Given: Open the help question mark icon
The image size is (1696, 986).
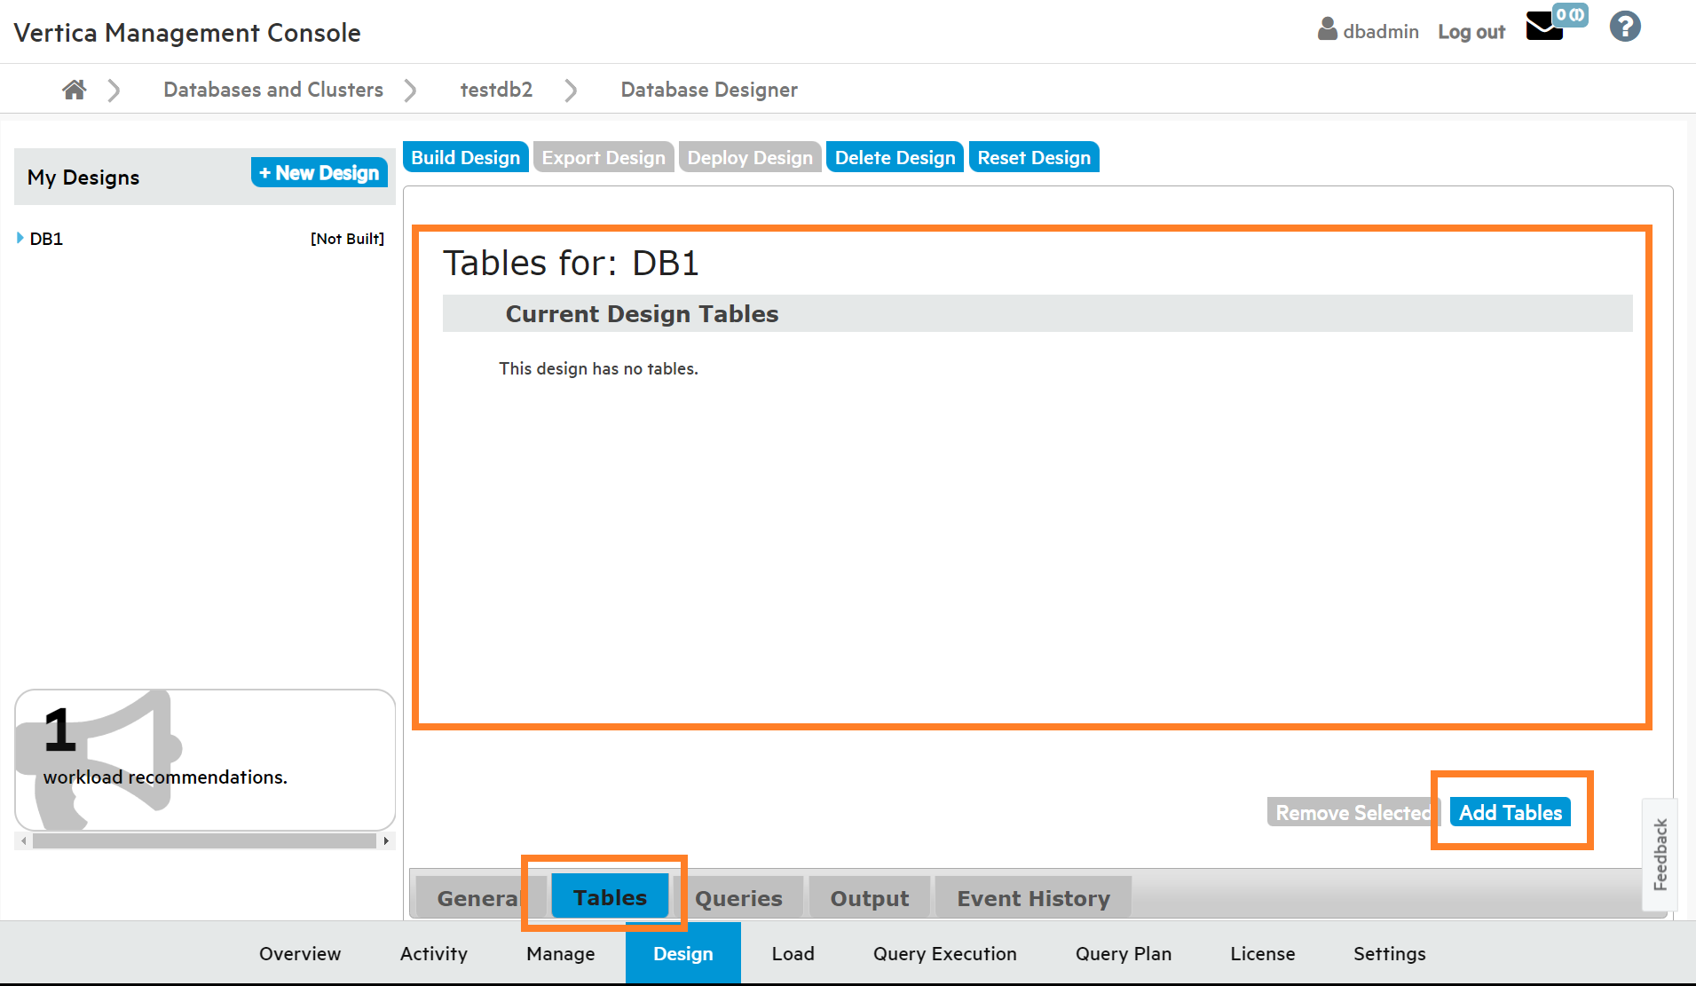Looking at the screenshot, I should (x=1624, y=28).
